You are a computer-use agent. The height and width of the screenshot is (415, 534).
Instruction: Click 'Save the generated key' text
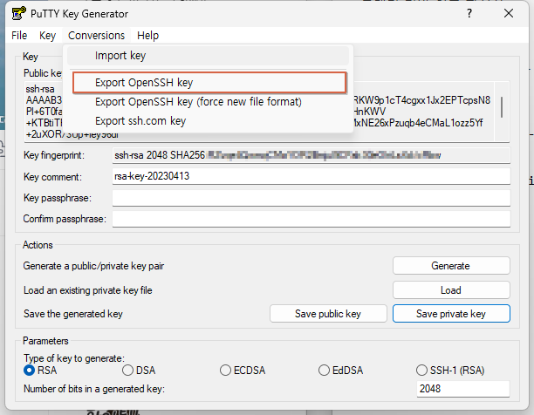(73, 314)
